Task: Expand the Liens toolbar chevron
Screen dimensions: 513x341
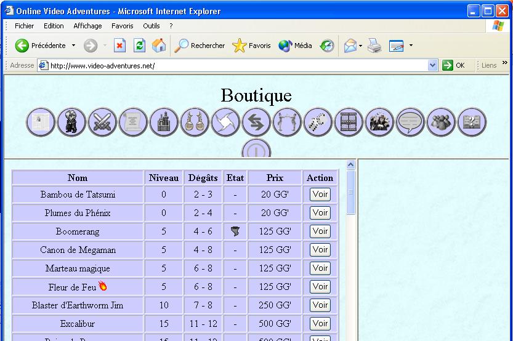Action: (504, 62)
